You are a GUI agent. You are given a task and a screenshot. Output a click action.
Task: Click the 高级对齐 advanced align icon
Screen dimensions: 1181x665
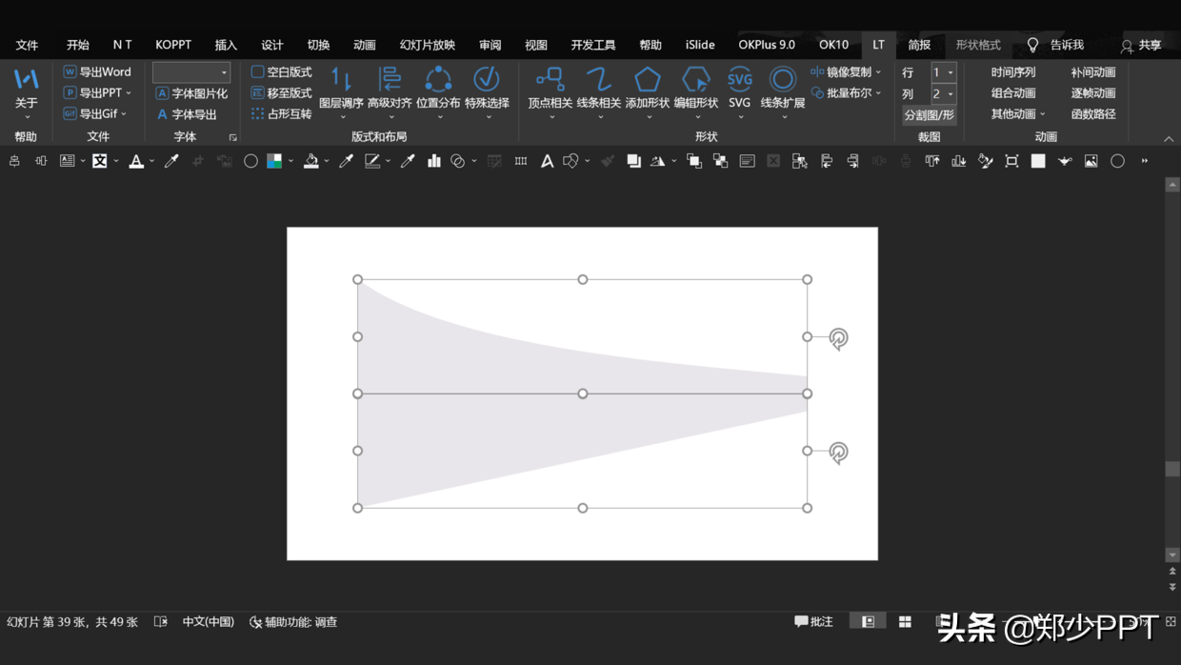pos(390,80)
